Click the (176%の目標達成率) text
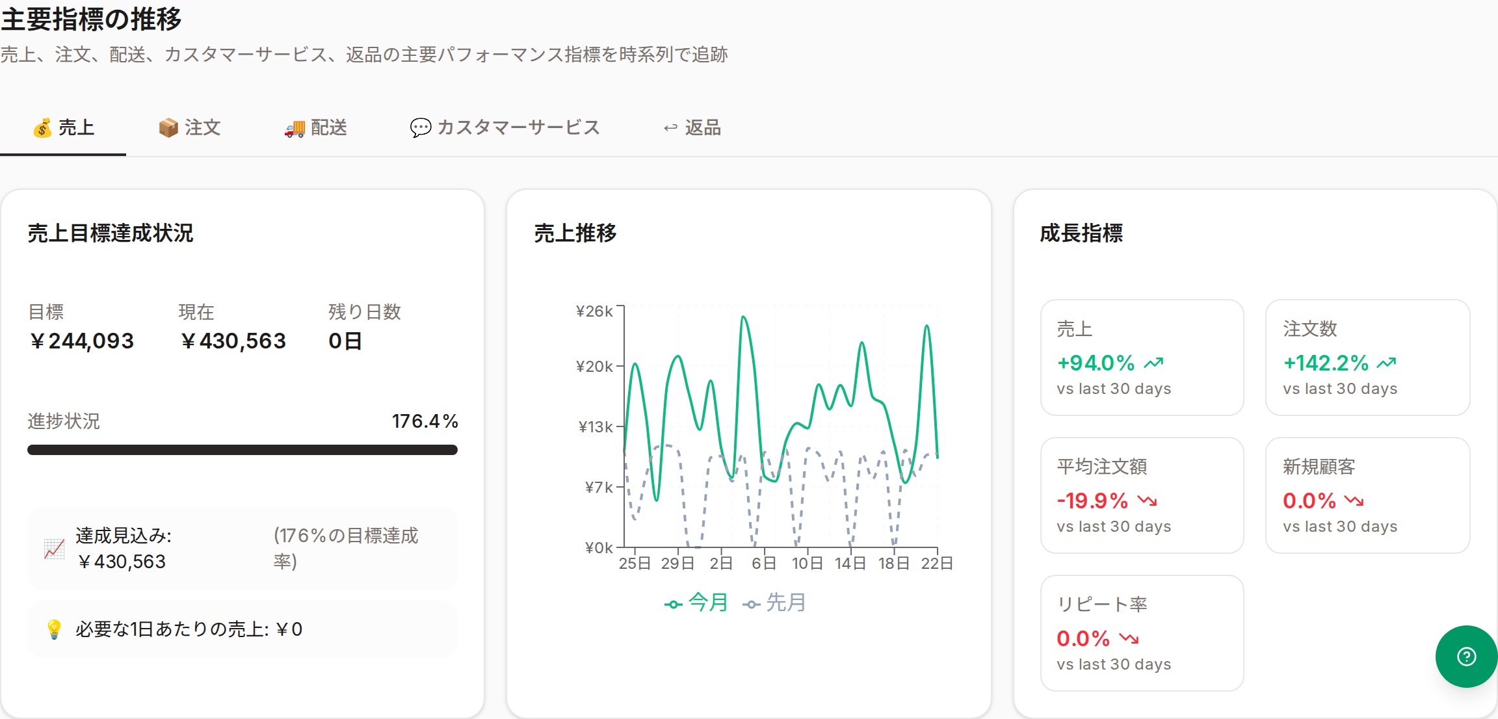1498x719 pixels. point(346,549)
